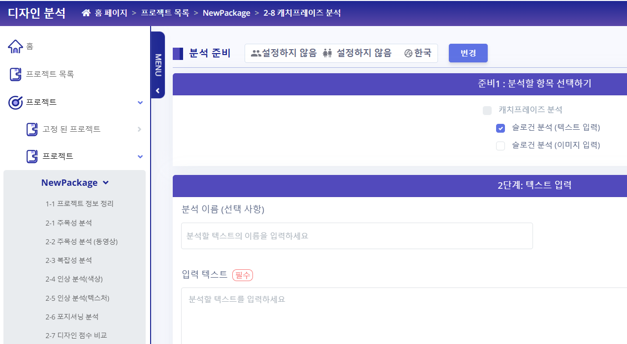Click the icon beside nested 프로젝트 item
The width and height of the screenshot is (627, 344).
point(32,156)
